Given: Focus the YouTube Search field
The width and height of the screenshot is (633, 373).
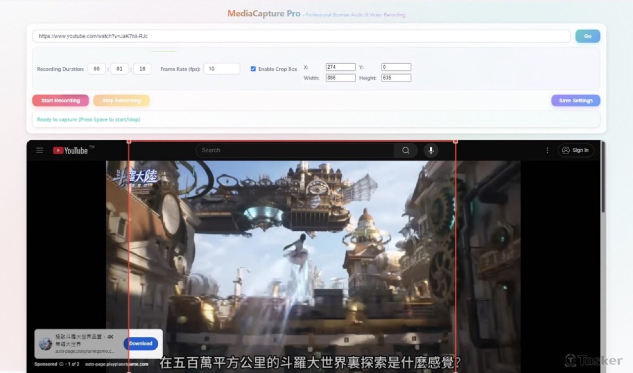Looking at the screenshot, I should tap(295, 150).
